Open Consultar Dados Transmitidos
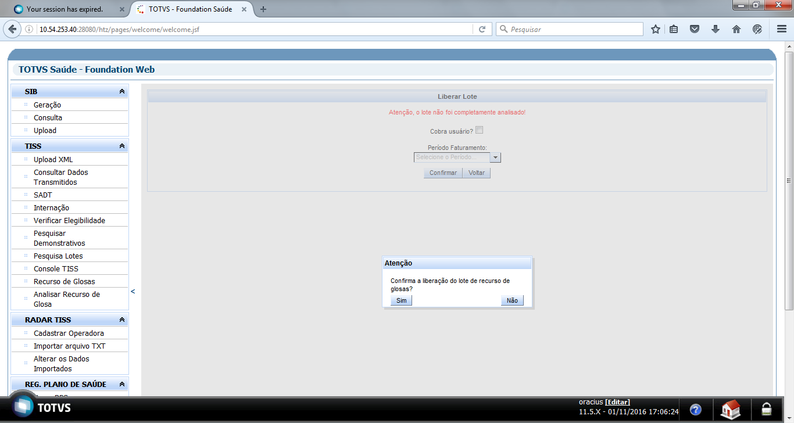Viewport: 794px width, 423px height. tap(61, 177)
